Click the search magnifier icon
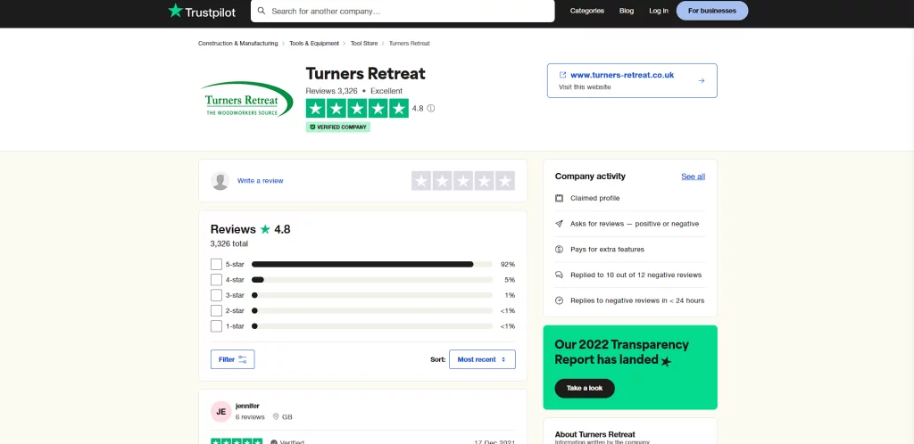 (261, 11)
